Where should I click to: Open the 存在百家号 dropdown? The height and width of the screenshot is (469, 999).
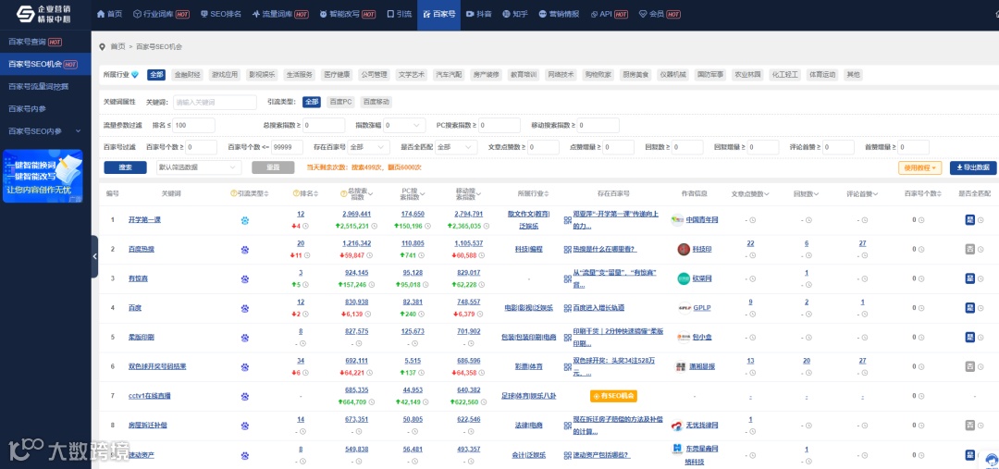(368, 147)
